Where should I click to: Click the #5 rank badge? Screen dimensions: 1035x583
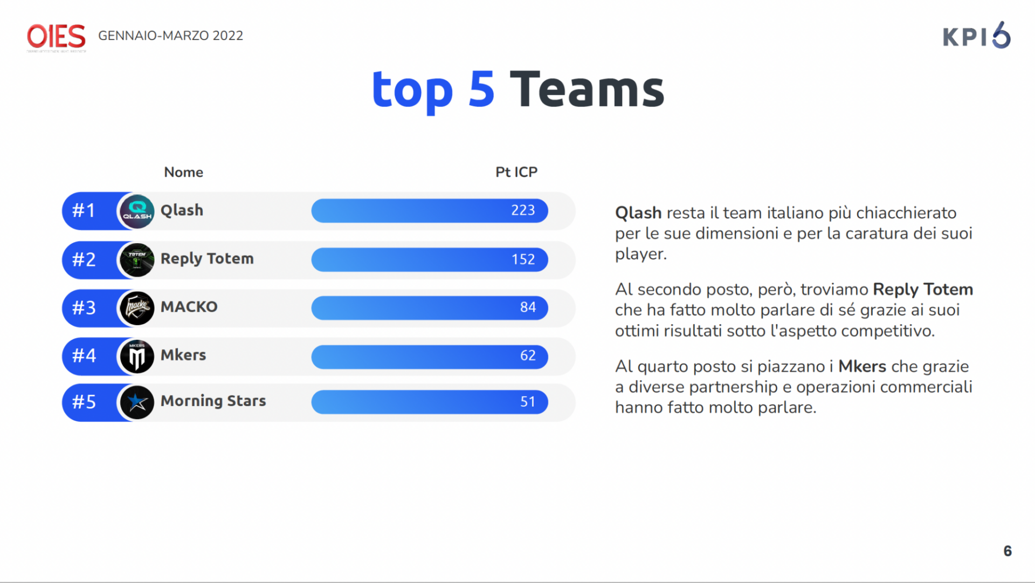click(84, 402)
